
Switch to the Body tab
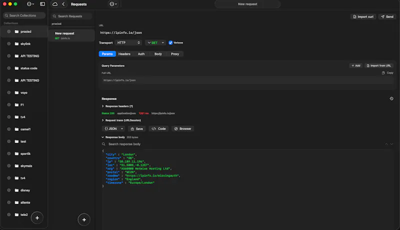158,54
